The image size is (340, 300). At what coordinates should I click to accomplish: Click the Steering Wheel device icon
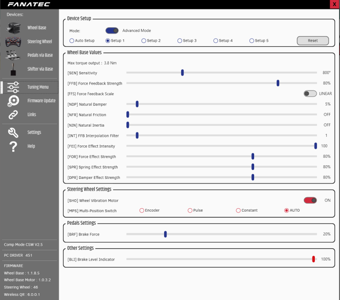[14, 42]
